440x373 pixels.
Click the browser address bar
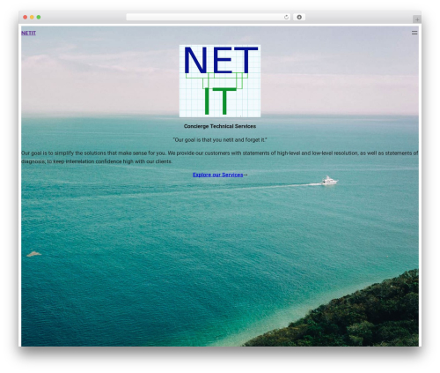[208, 17]
